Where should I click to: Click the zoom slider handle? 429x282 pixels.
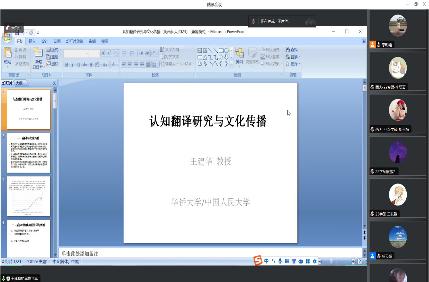pyautogui.click(x=331, y=261)
